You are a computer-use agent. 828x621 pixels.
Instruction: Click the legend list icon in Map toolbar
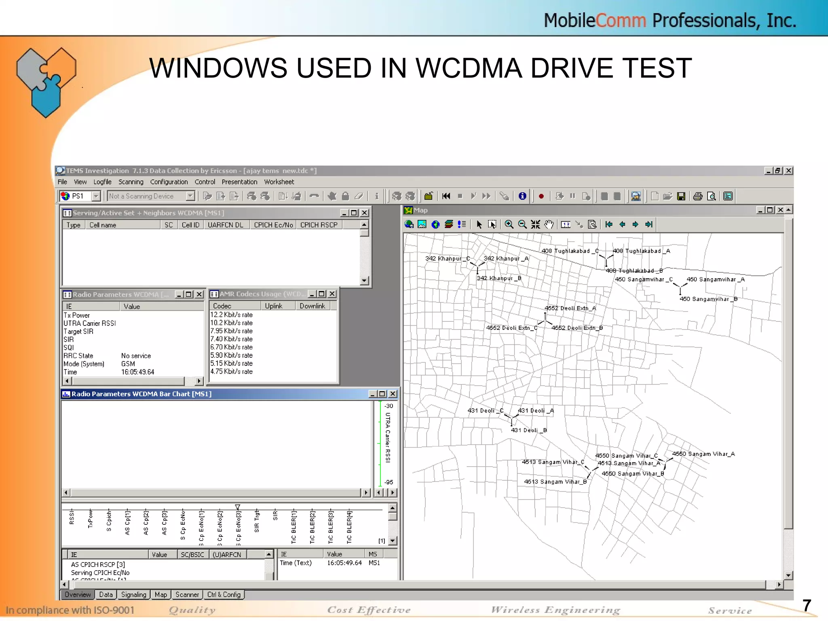tap(462, 224)
